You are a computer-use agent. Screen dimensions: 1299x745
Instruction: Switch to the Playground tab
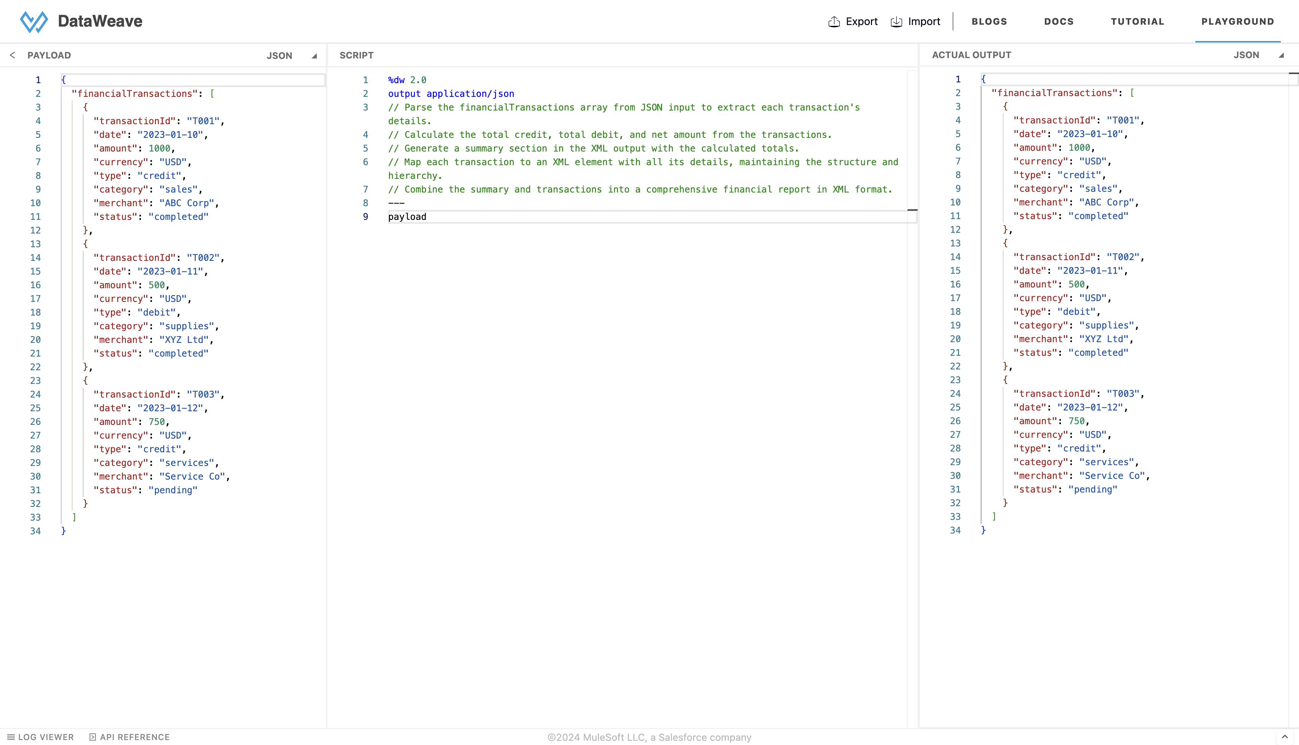[1237, 22]
